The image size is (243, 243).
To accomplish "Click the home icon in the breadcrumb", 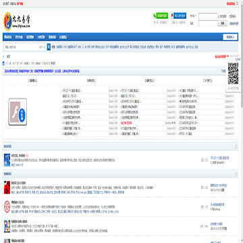I will pyautogui.click(x=3, y=57).
